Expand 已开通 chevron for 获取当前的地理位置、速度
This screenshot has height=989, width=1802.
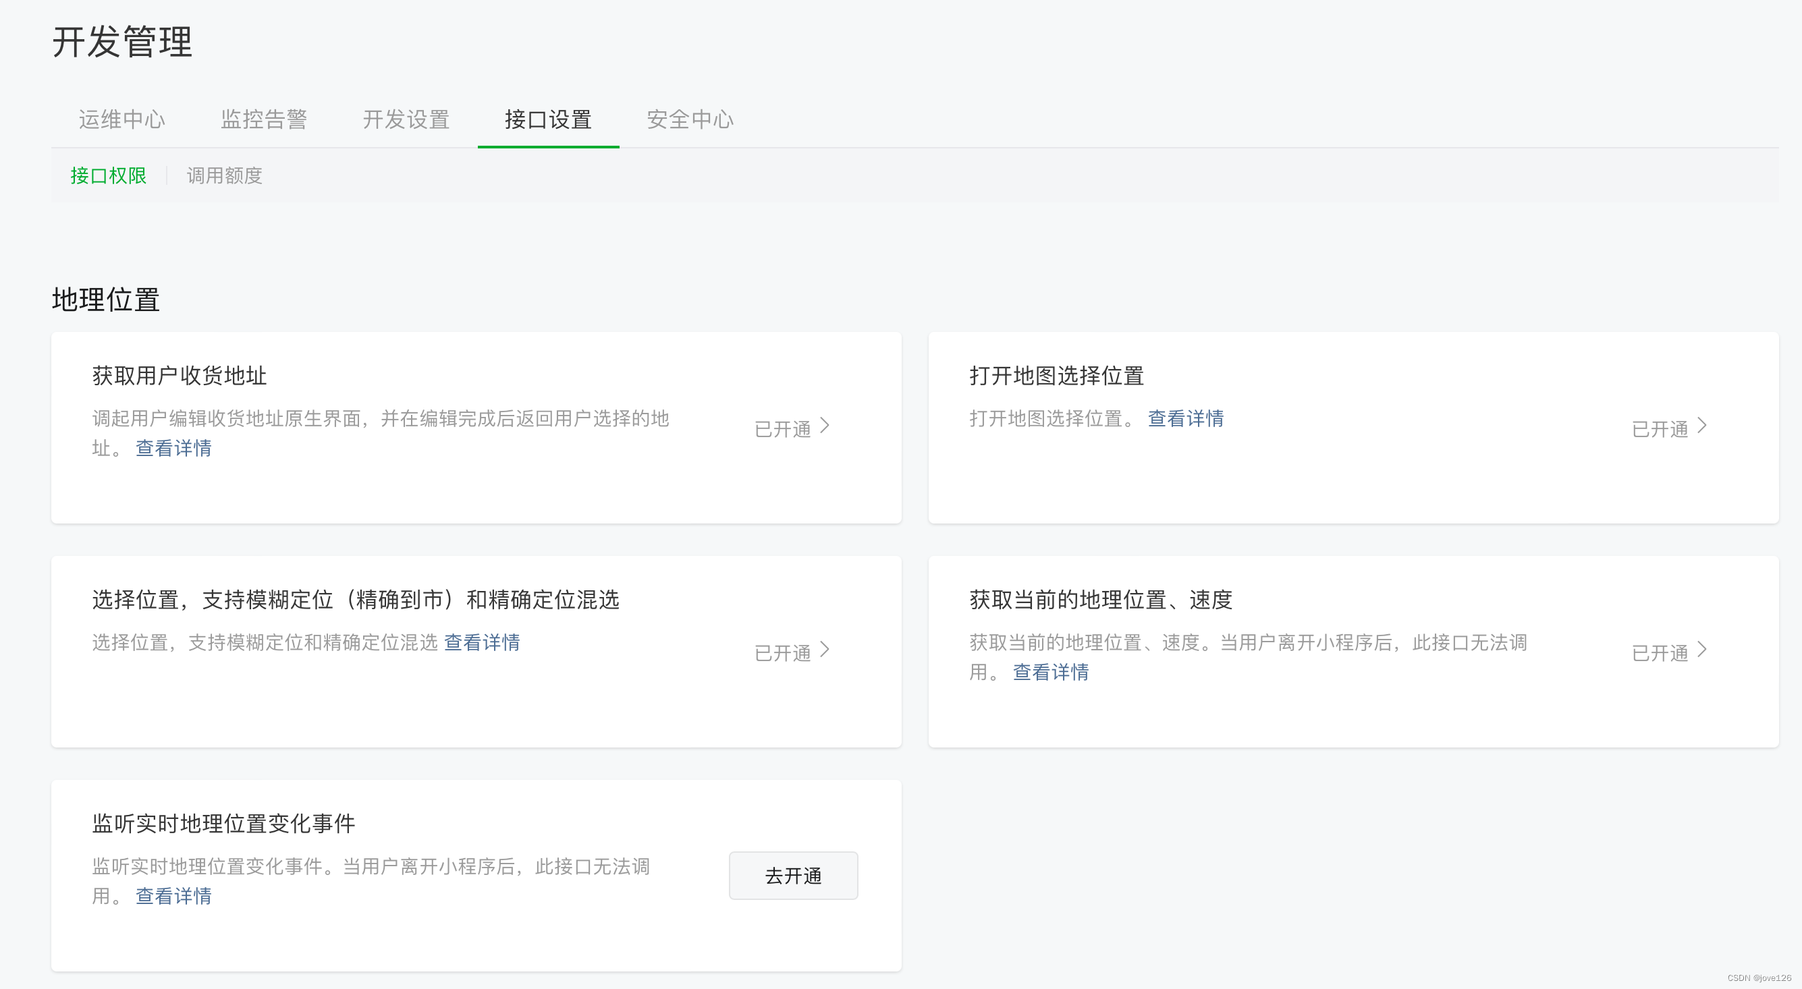point(1702,650)
